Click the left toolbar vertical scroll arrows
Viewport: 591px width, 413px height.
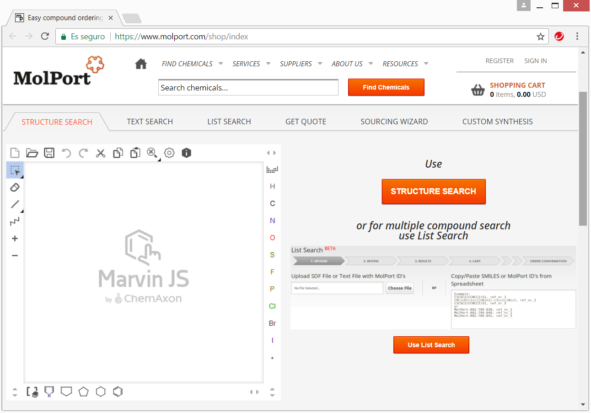[x=15, y=392]
